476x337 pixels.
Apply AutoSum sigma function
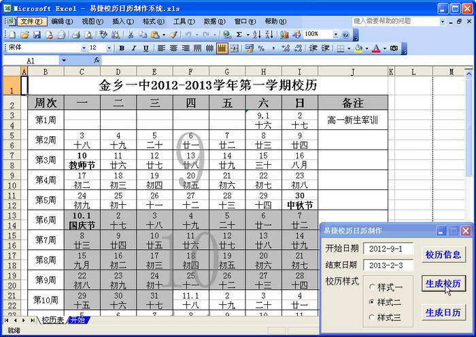[x=239, y=35]
